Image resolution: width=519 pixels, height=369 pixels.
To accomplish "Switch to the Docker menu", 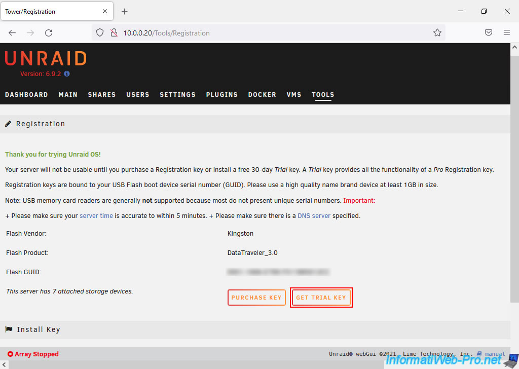I will point(262,95).
